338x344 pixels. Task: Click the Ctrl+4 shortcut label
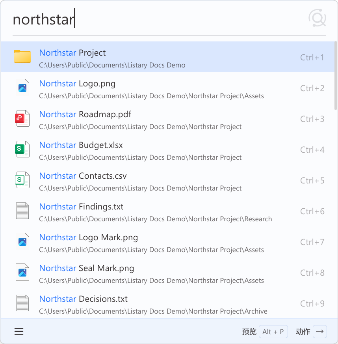click(x=312, y=150)
